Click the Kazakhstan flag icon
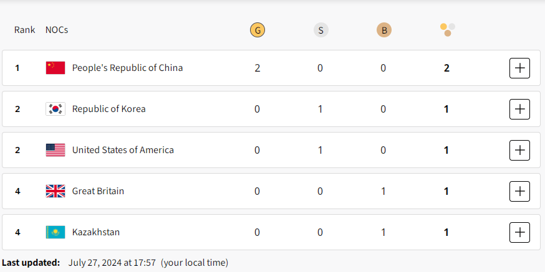This screenshot has width=545, height=272. tap(55, 232)
